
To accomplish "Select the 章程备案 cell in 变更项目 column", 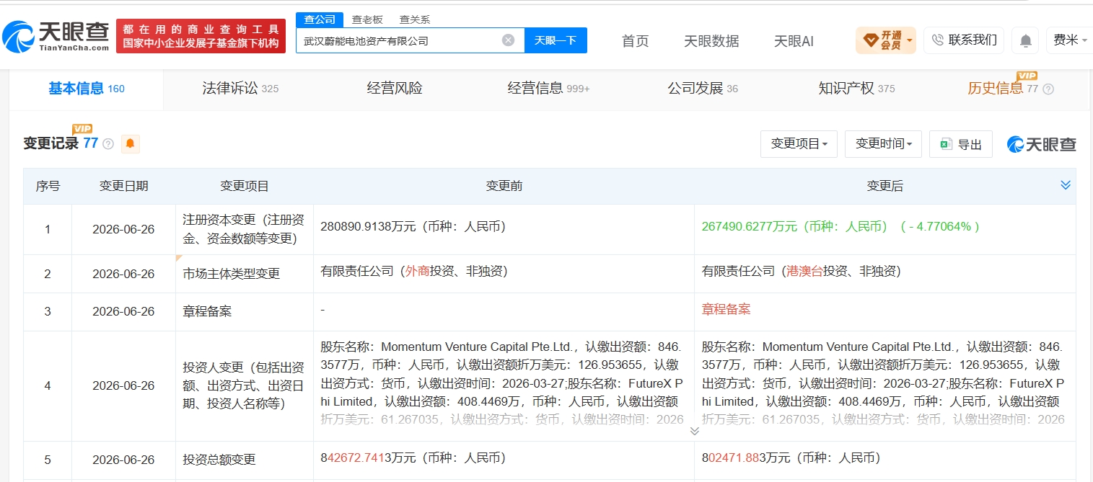I will click(245, 311).
